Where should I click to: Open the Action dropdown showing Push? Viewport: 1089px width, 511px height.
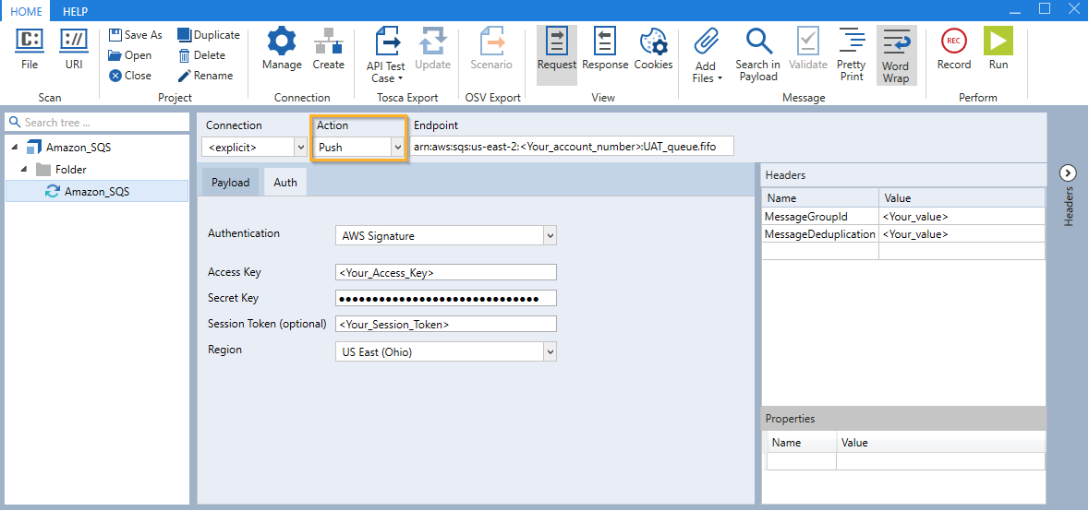click(359, 147)
